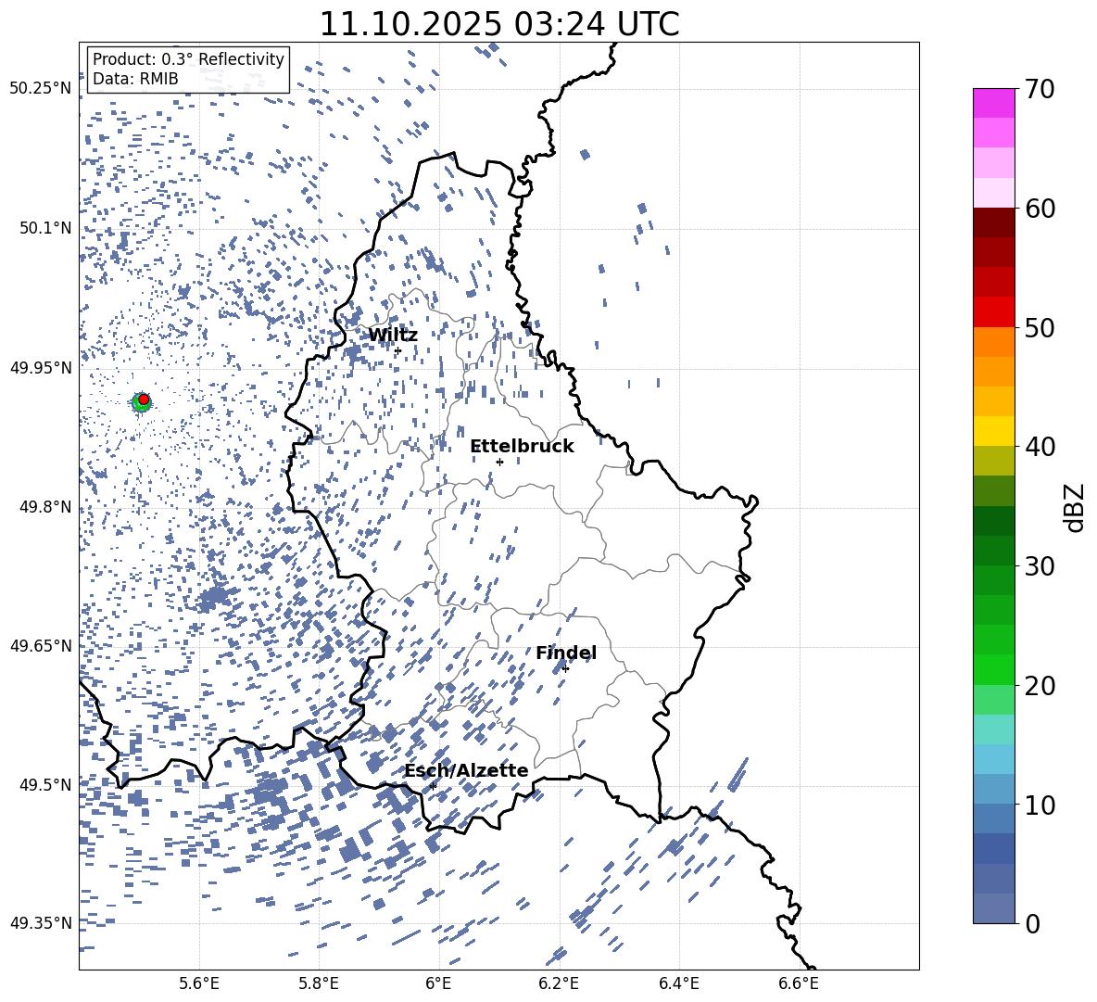Click the cross marker below Findel
Viewport: 1097px width, 1002px height.
[x=565, y=669]
